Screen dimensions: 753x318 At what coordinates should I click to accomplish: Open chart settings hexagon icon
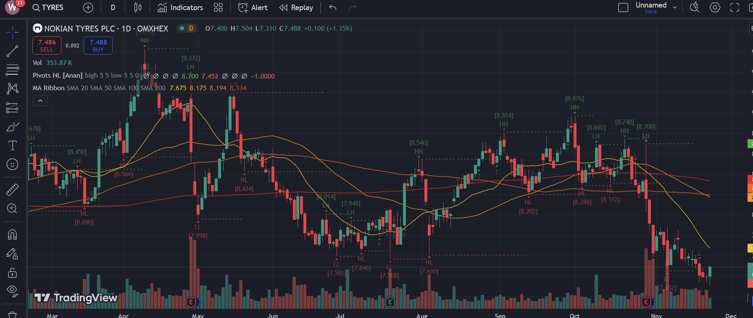pyautogui.click(x=715, y=8)
